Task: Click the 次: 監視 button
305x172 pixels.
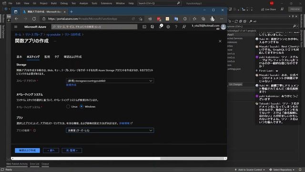Action: (72, 150)
